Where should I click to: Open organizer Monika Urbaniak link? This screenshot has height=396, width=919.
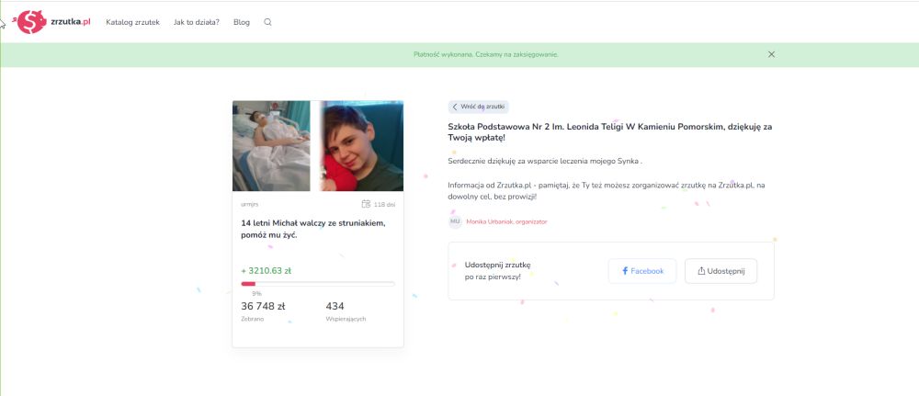506,222
